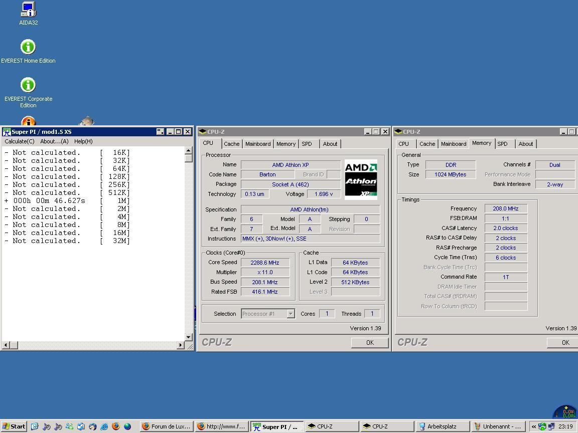
Task: Click Super PI horizontal scrollbar right arrow
Action: 180,345
